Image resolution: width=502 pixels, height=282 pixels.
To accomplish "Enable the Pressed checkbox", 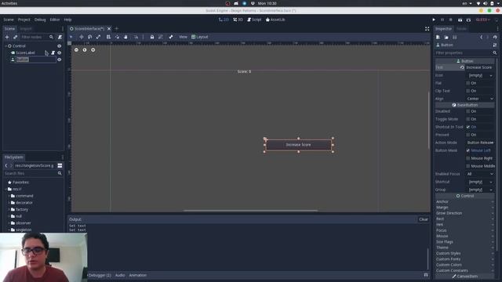I will click(468, 135).
